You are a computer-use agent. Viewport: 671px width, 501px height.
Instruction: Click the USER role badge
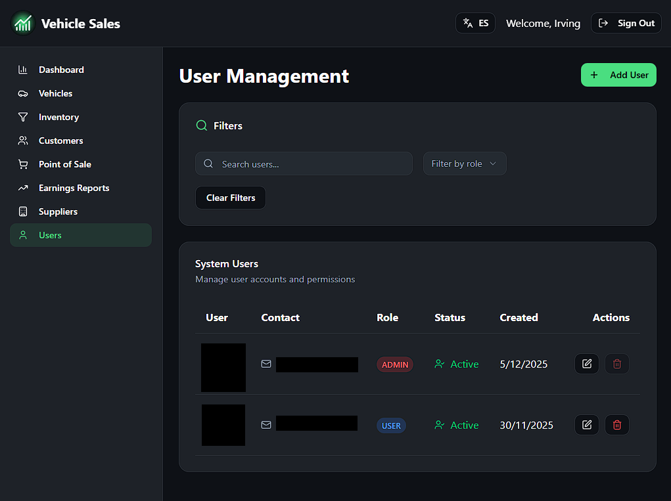391,425
